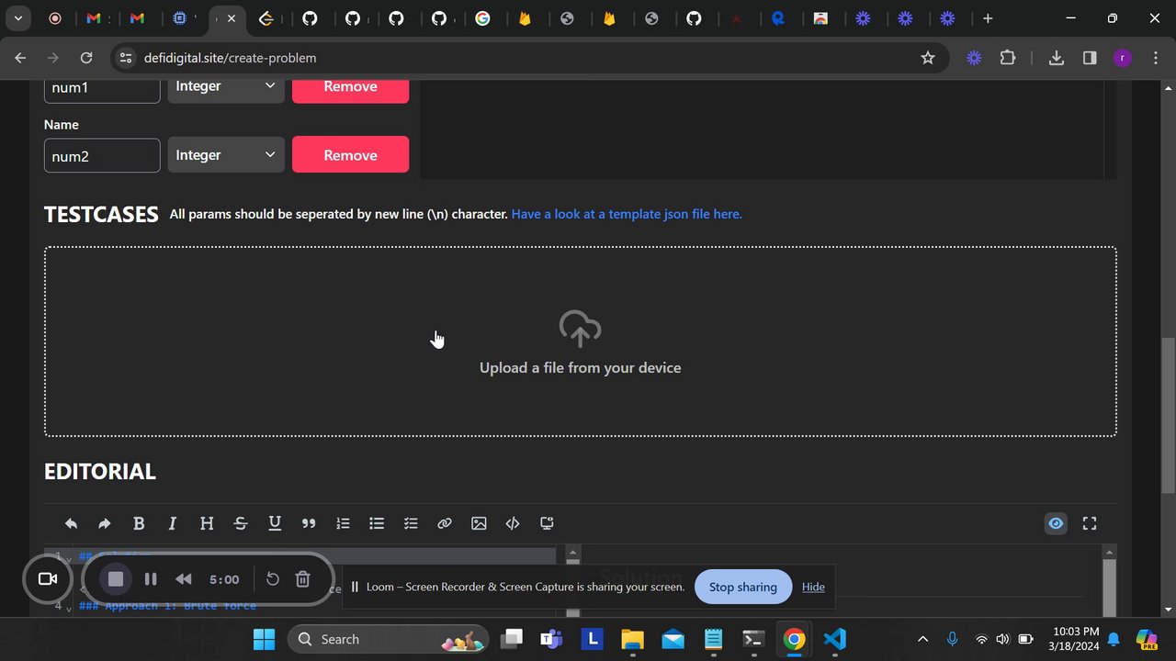Image resolution: width=1176 pixels, height=661 pixels.
Task: Open the Chrome side panel
Action: click(x=1090, y=58)
